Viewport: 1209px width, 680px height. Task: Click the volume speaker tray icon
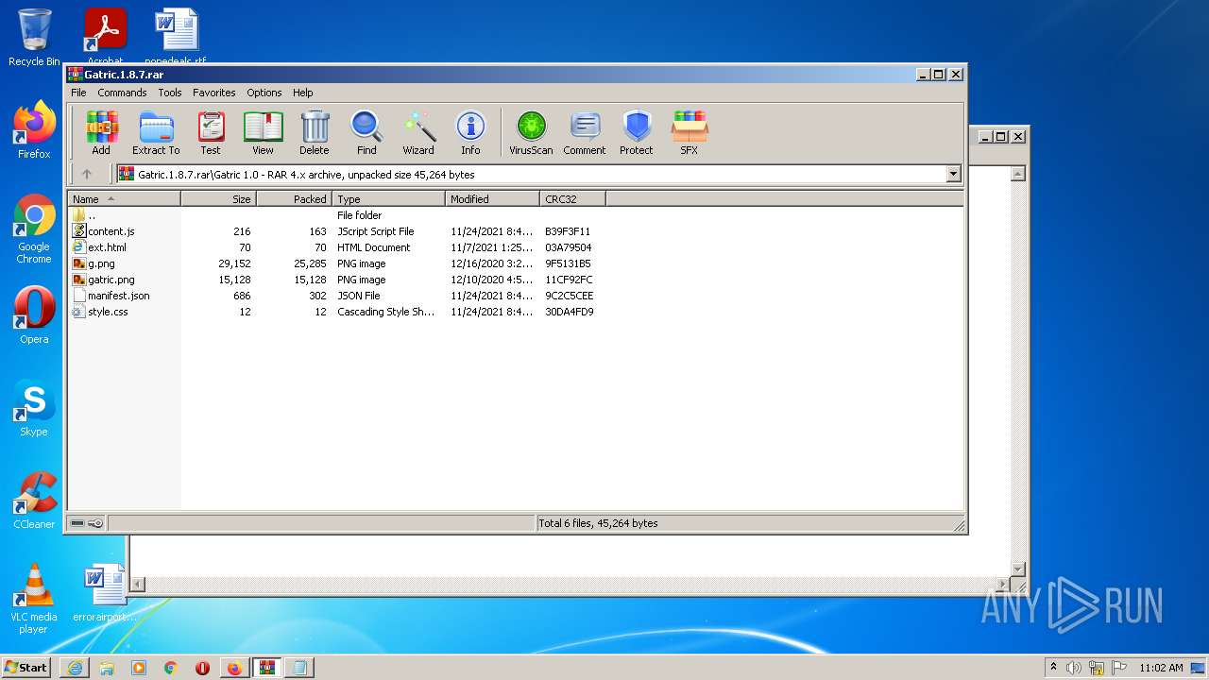pos(1074,668)
